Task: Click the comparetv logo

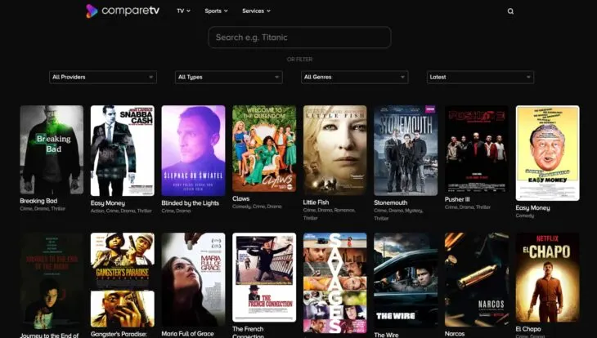Action: (123, 11)
